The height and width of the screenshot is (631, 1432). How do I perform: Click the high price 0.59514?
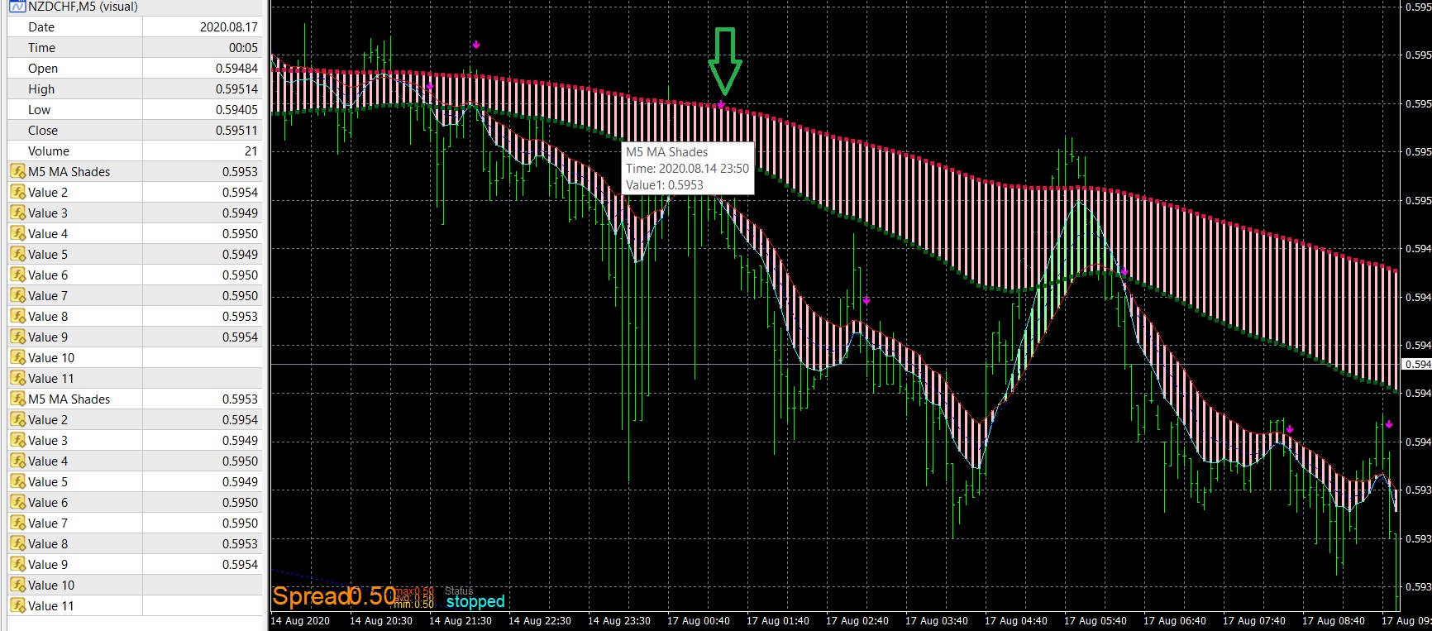237,89
